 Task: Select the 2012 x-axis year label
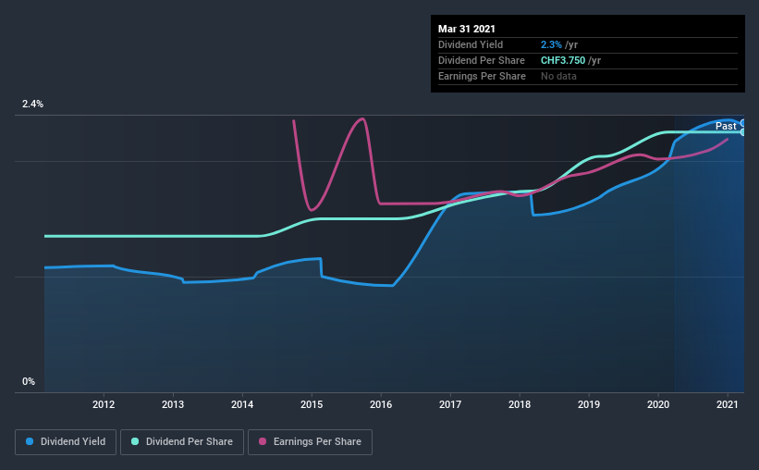104,404
